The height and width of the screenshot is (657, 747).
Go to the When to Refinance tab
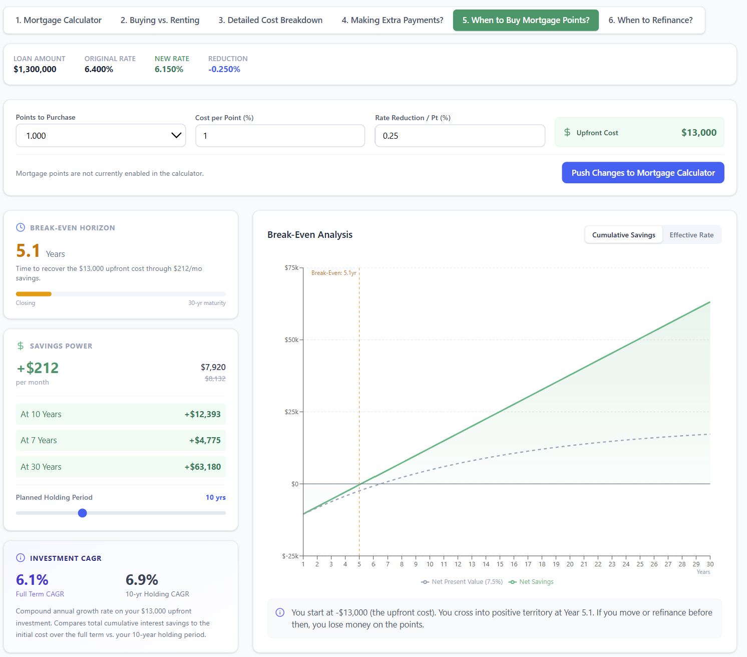click(x=650, y=20)
